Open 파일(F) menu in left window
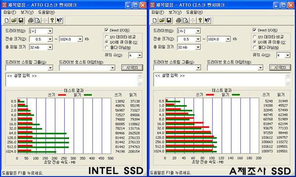The width and height of the screenshot is (296, 177). pyautogui.click(x=10, y=12)
